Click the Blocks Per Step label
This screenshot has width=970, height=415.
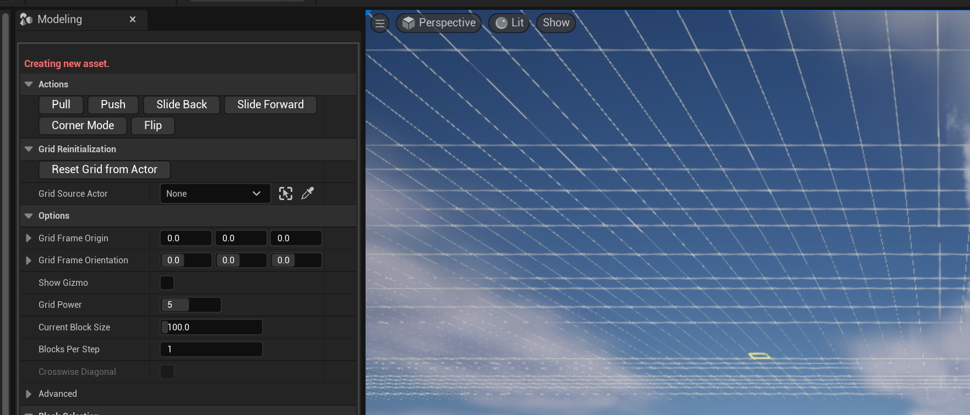(69, 349)
